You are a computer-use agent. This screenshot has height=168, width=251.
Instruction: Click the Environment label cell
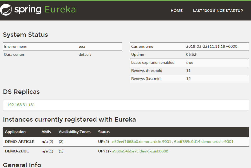pos(15,46)
